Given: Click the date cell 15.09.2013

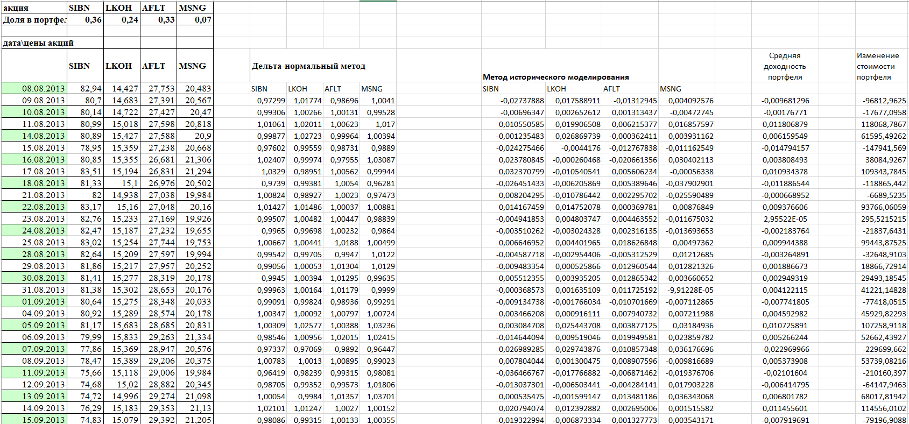Looking at the screenshot, I should point(34,420).
